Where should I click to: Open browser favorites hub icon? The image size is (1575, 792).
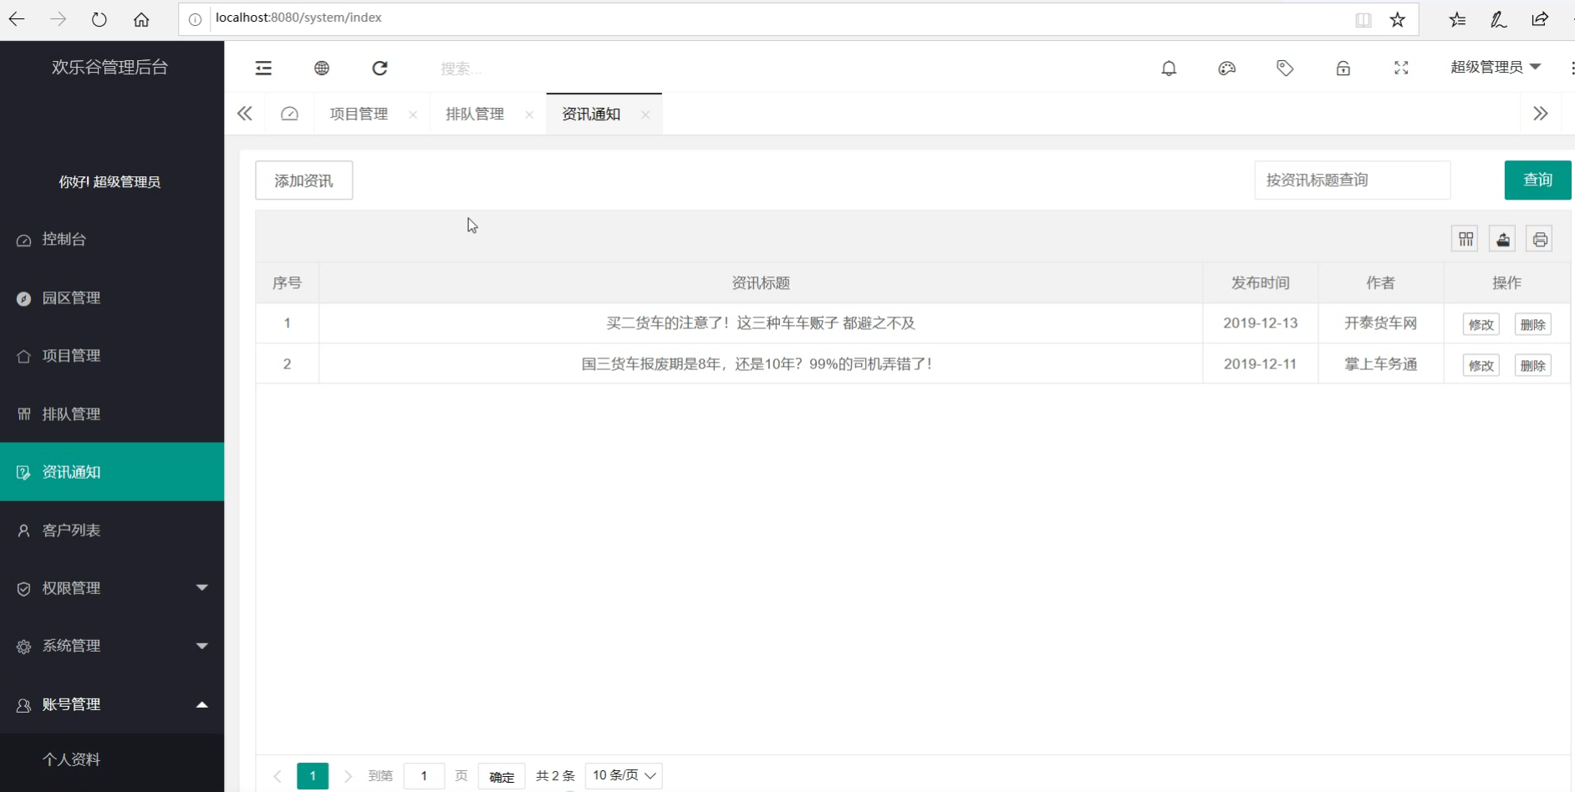(x=1458, y=19)
